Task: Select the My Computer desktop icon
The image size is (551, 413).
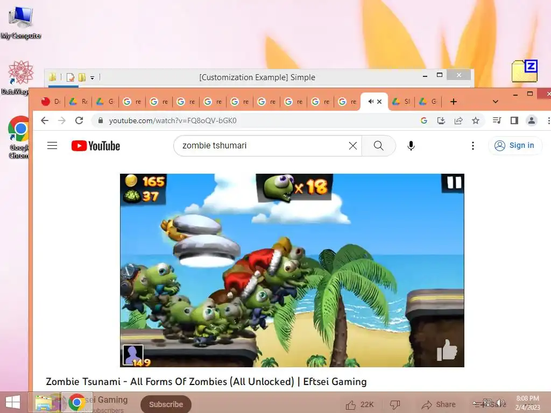Action: [x=21, y=22]
